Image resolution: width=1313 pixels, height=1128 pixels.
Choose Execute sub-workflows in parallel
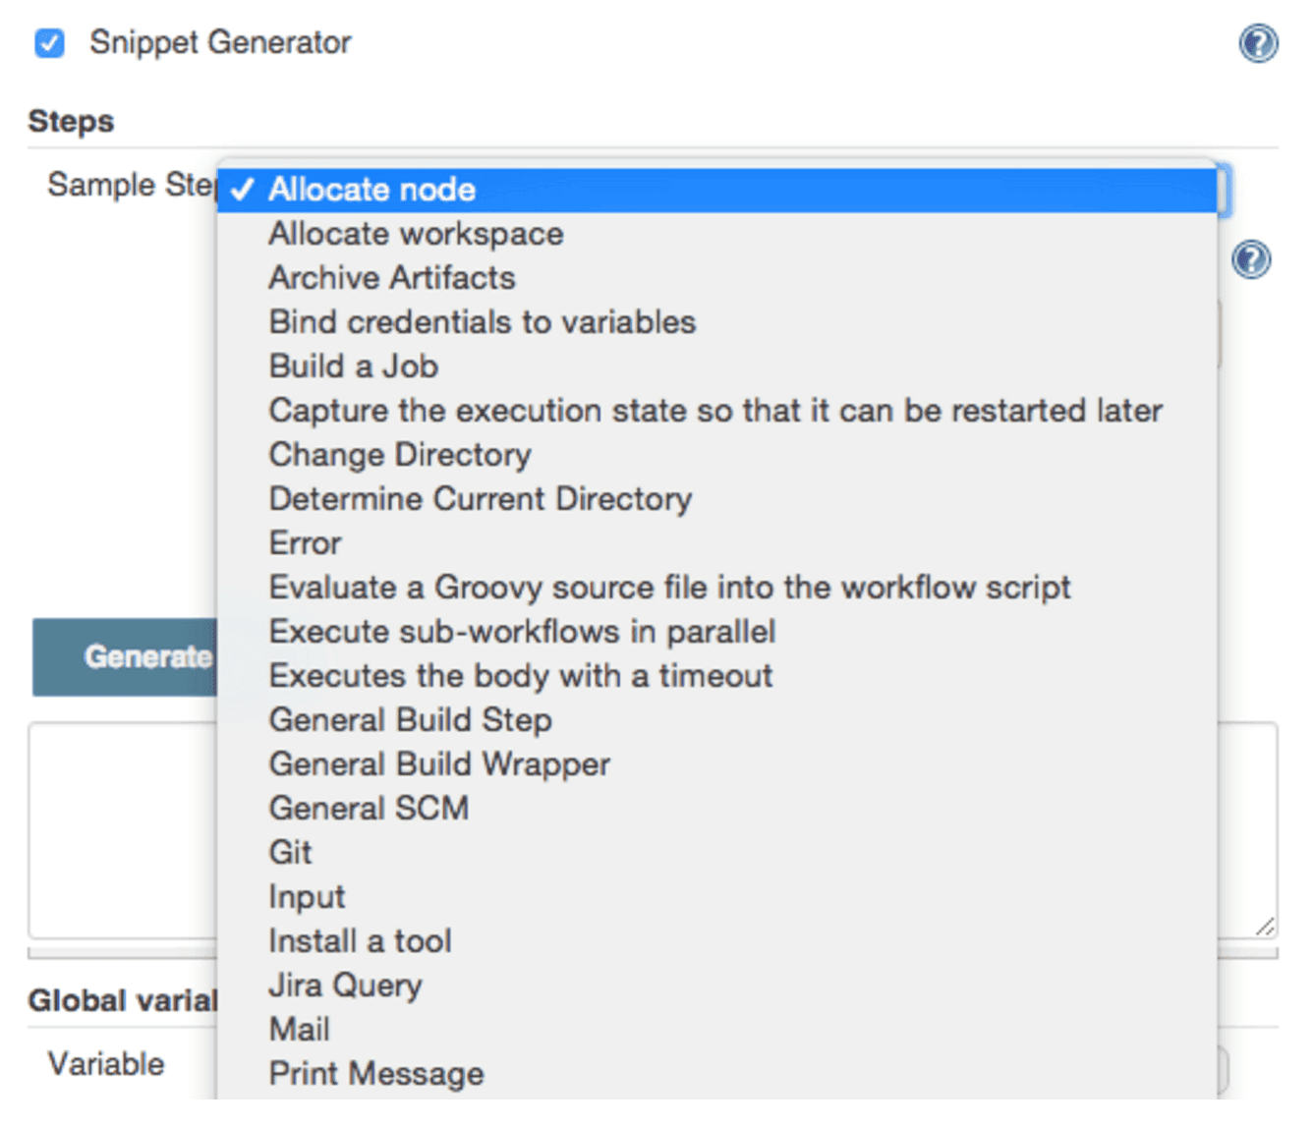point(522,632)
